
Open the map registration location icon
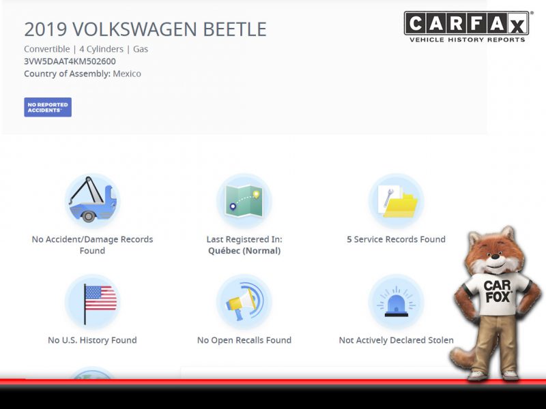[x=244, y=200]
